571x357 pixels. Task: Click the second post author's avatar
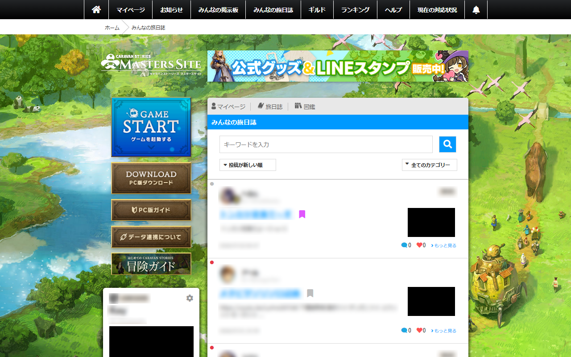[x=228, y=274]
